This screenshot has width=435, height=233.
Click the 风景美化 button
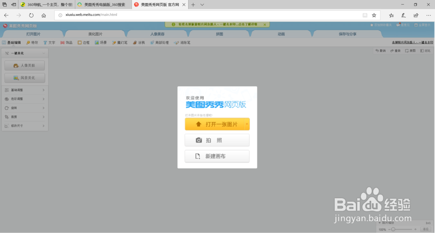pyautogui.click(x=24, y=78)
